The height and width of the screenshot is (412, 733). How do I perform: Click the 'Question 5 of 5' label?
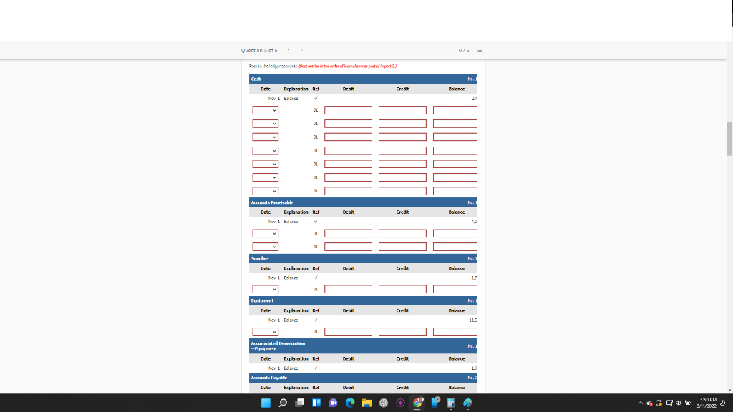(x=259, y=51)
